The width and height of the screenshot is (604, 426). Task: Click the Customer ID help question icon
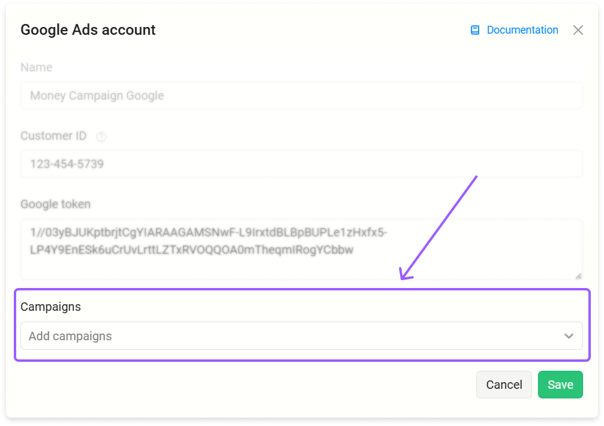tap(101, 136)
